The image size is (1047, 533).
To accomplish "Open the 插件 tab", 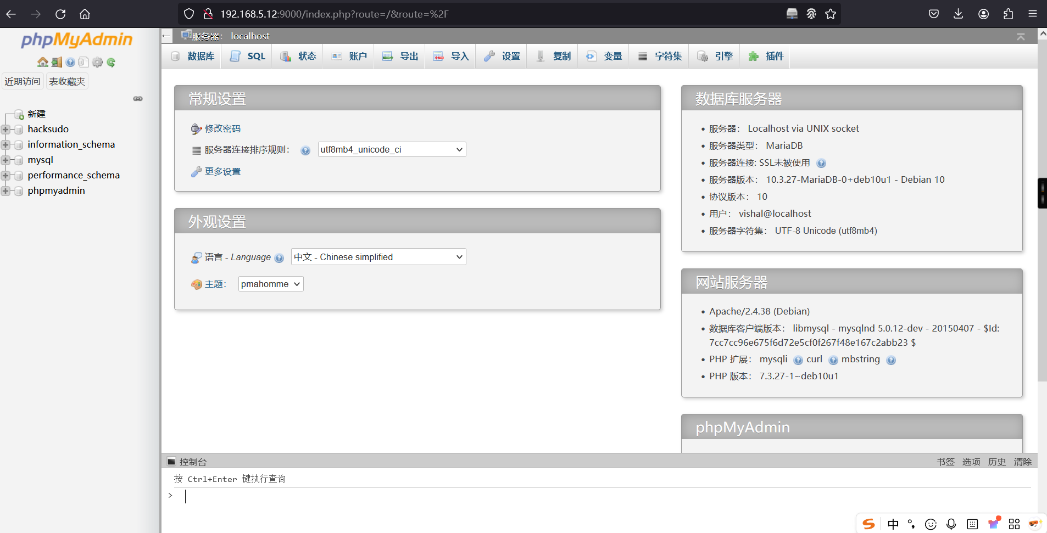I will click(766, 56).
